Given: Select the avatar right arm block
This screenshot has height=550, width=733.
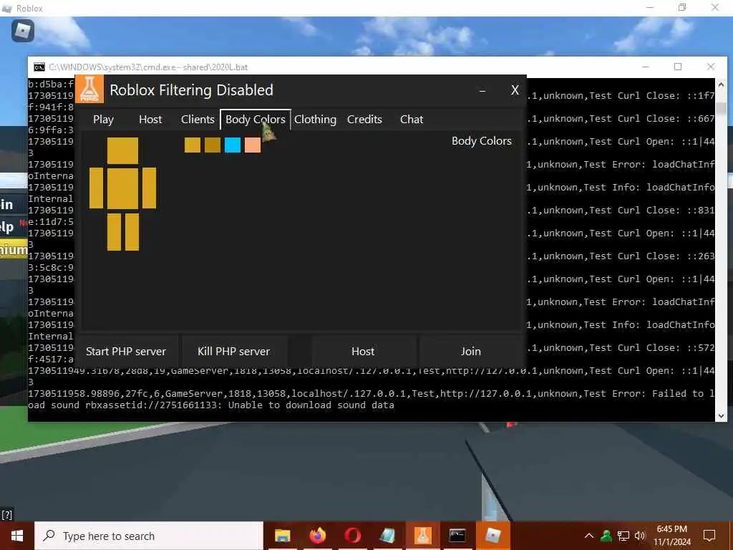Looking at the screenshot, I should pyautogui.click(x=149, y=188).
